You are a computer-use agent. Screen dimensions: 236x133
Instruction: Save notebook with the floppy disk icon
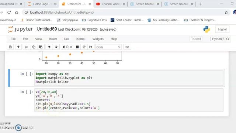10,47
